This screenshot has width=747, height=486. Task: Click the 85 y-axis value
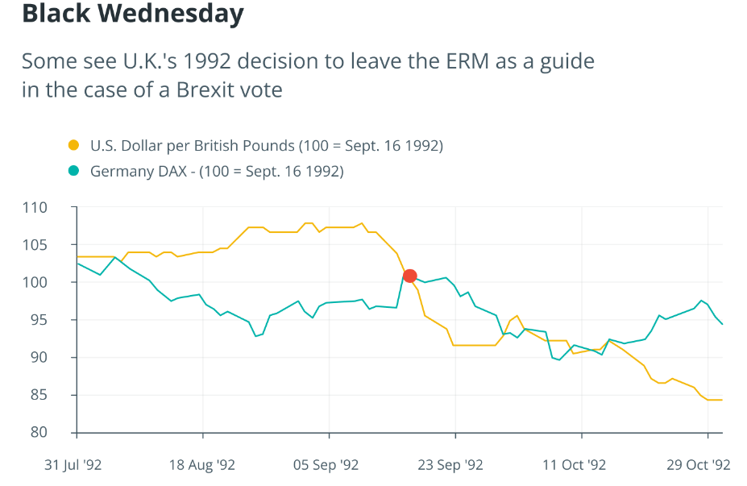(60, 395)
